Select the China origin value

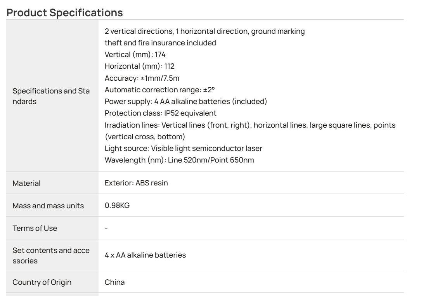114,282
